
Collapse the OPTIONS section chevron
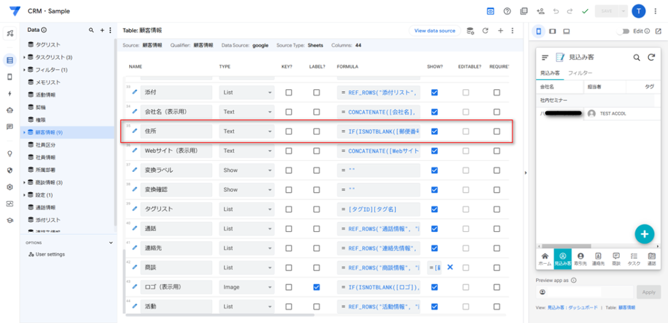click(111, 243)
